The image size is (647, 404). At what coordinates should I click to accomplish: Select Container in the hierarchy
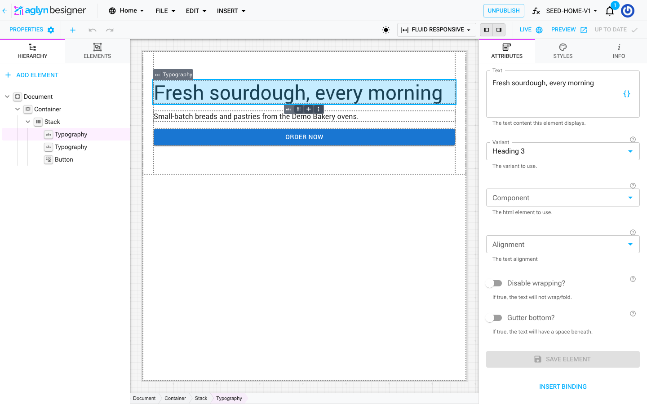click(x=48, y=109)
